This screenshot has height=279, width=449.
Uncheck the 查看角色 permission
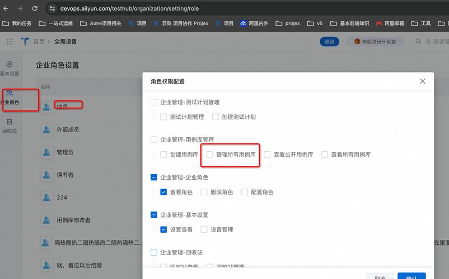point(163,192)
